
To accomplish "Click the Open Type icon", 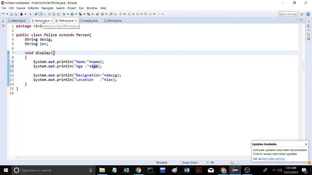I will click(111, 14).
